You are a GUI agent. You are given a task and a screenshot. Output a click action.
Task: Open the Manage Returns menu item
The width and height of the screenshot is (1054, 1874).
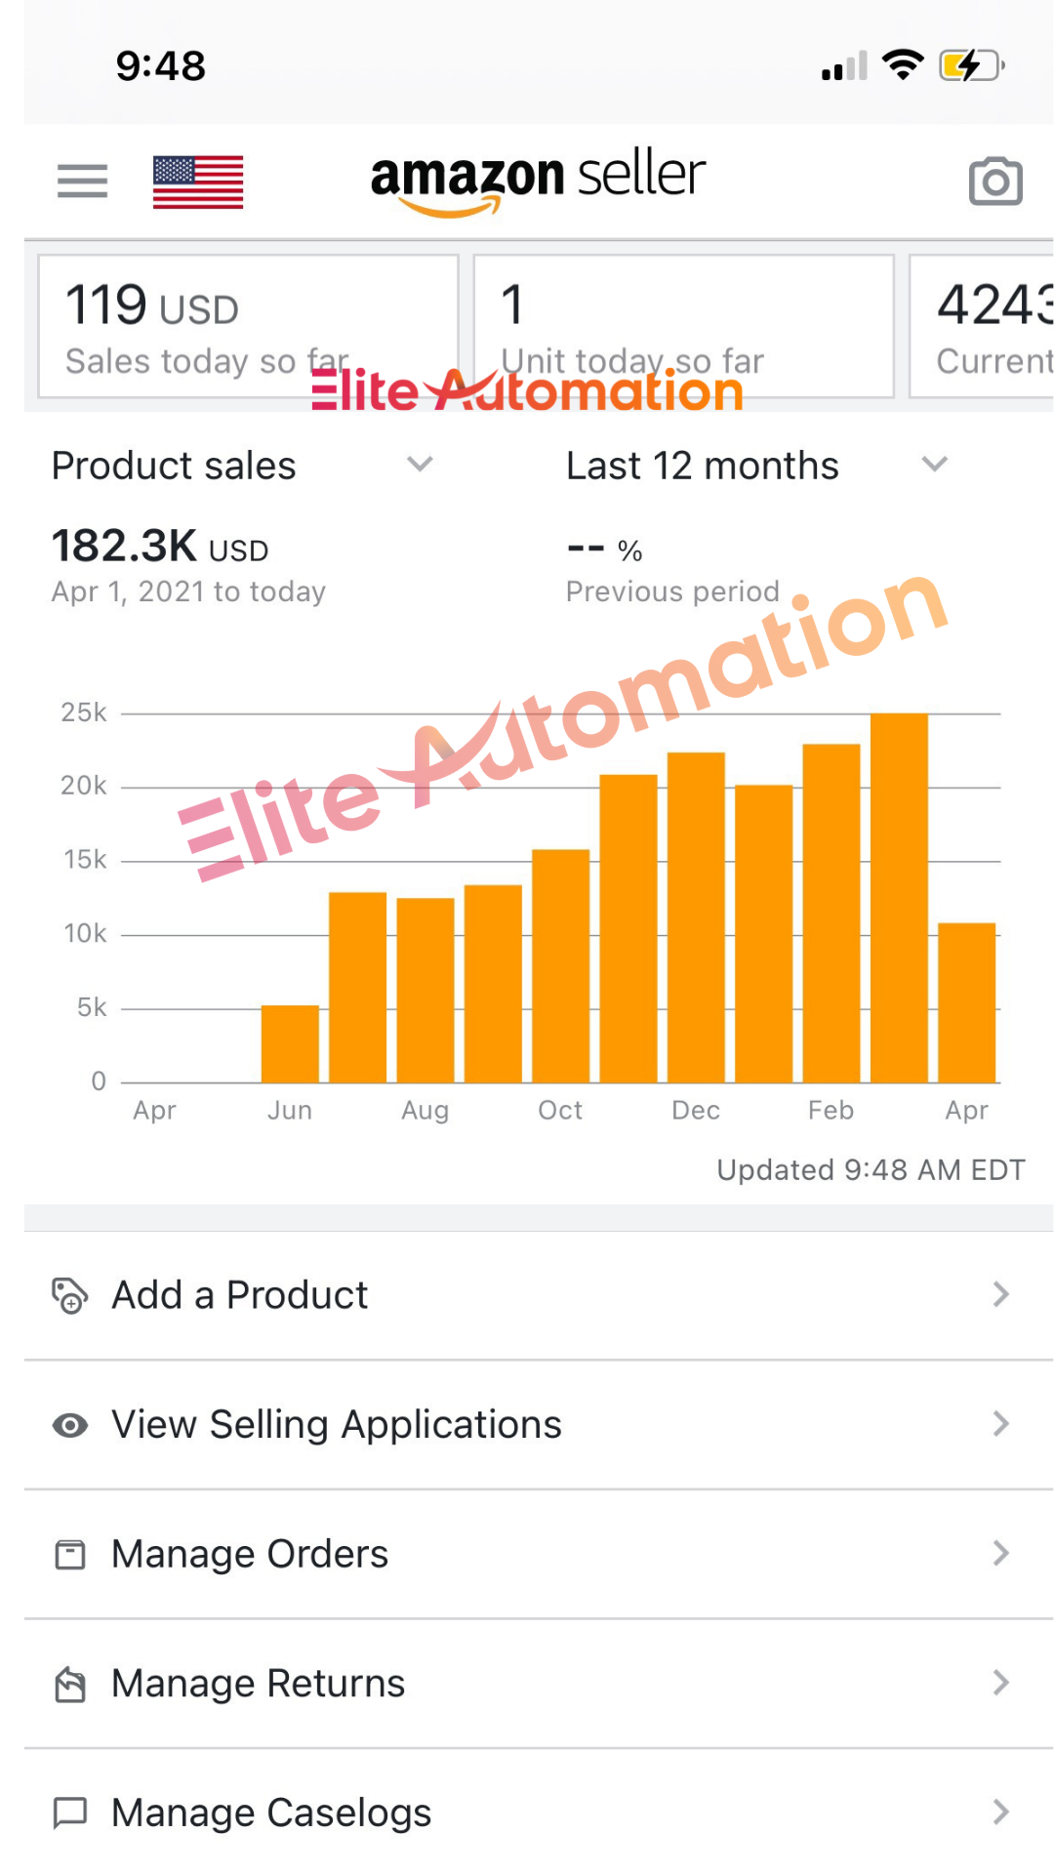[x=258, y=1684]
